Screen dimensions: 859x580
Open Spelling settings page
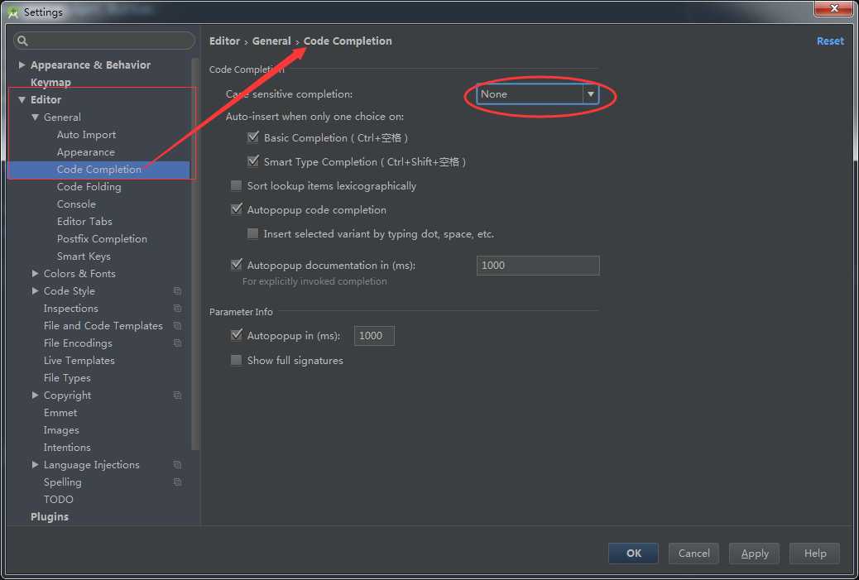(x=62, y=482)
